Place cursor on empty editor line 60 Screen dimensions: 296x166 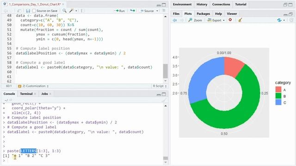(89, 72)
